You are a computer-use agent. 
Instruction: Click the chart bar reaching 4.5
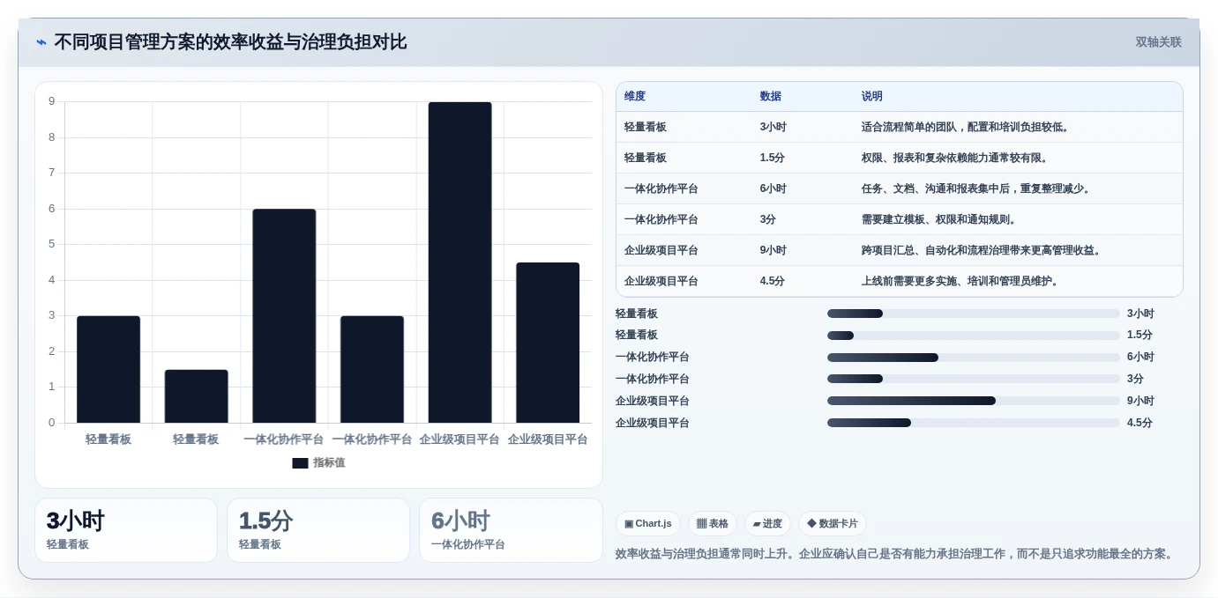[x=548, y=343]
